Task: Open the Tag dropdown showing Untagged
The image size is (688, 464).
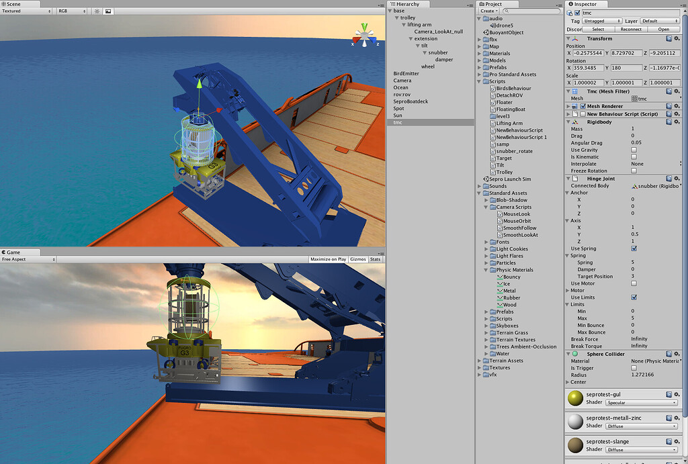Action: [601, 21]
